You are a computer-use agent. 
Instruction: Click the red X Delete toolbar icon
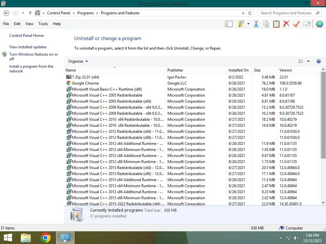286,24
